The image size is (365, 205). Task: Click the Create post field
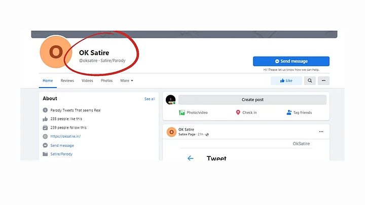tap(252, 100)
